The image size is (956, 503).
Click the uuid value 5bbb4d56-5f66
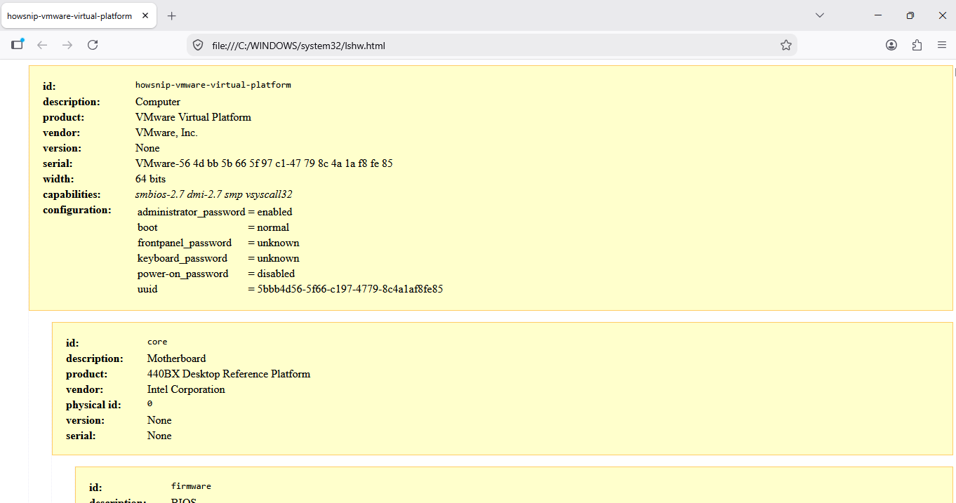[350, 289]
